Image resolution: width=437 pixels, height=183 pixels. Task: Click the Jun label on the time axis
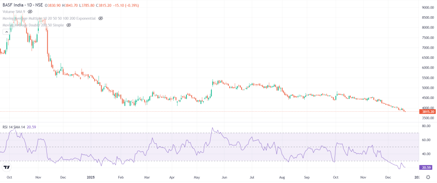click(x=224, y=176)
